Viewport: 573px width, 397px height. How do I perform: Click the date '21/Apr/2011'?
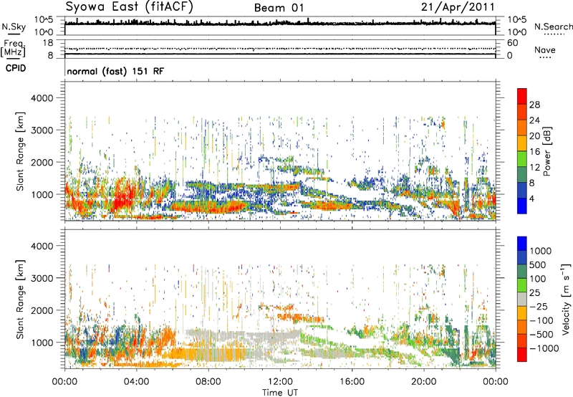(458, 7)
